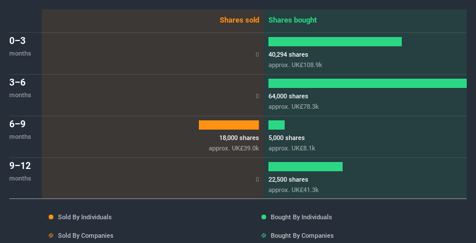Click the striped Sold By Companies legend icon

click(x=51, y=235)
